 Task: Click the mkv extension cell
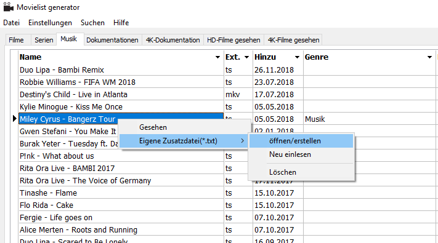[x=238, y=94]
